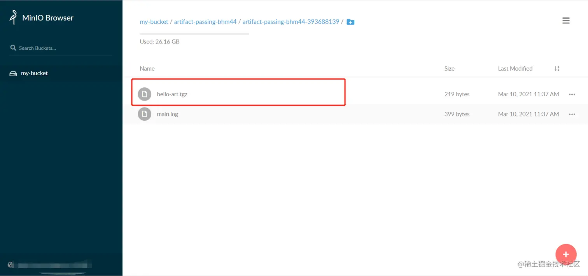Click the 219 bytes size value

457,94
